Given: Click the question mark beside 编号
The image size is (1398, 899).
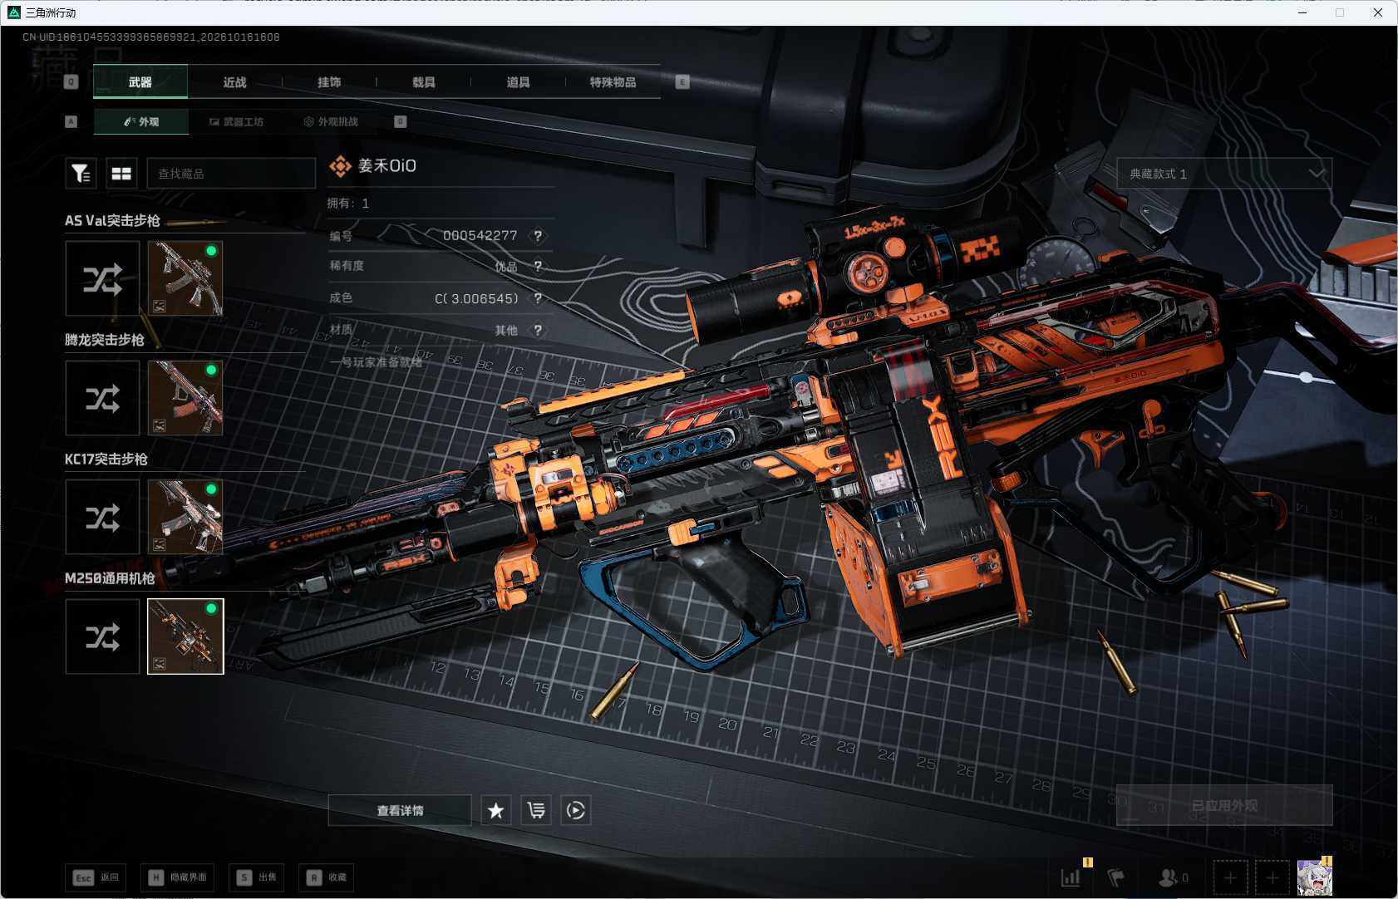Looking at the screenshot, I should pos(538,236).
